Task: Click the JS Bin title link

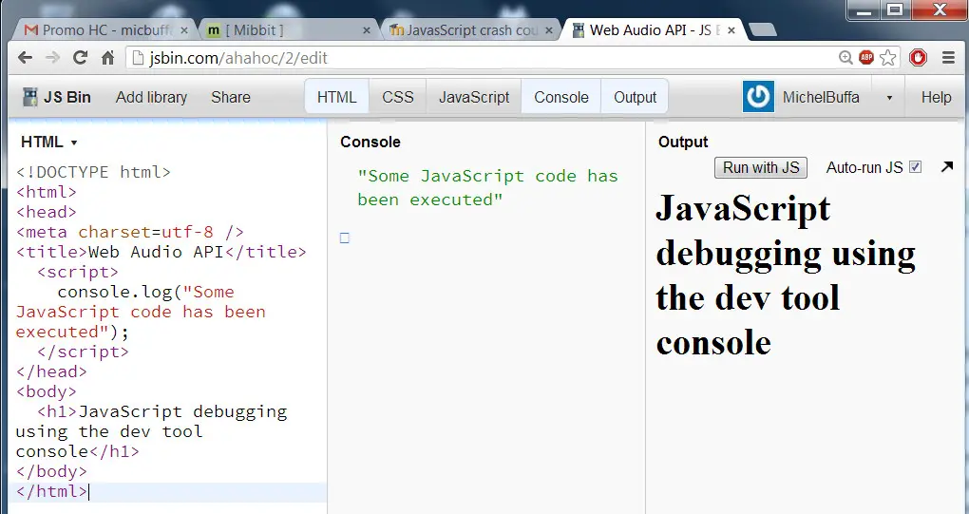Action: [x=66, y=97]
